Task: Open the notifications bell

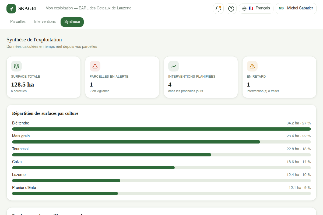Action: (218, 9)
